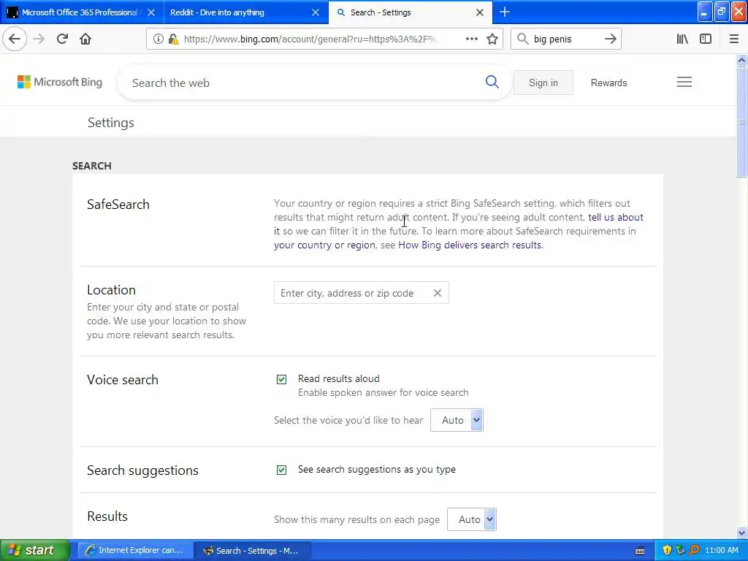Open the Library bookmarks icon

(682, 39)
